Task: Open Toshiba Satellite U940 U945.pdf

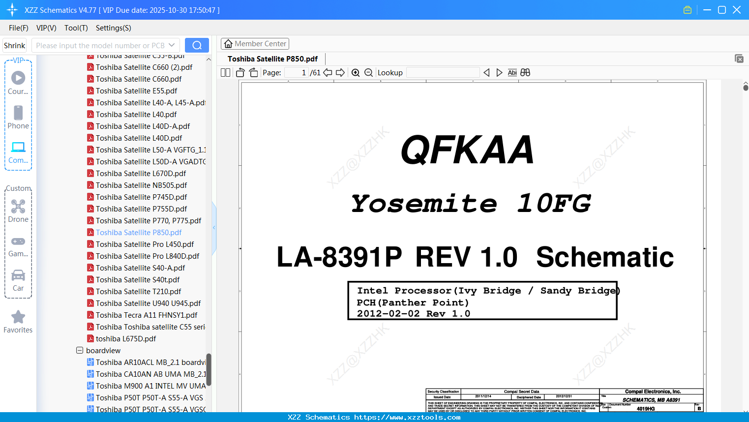Action: (149, 303)
